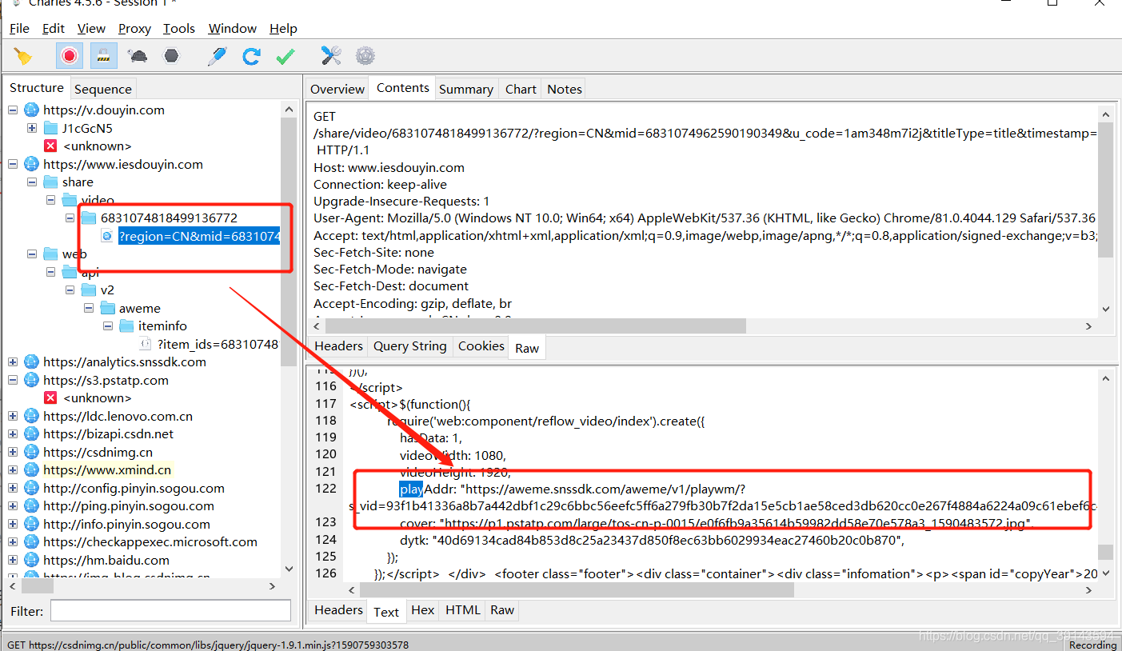
Task: Expand the https://ldc.lenovo.com.cn node
Action: click(x=13, y=416)
